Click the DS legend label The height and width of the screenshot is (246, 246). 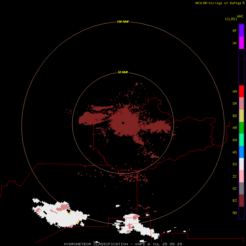tap(235, 164)
